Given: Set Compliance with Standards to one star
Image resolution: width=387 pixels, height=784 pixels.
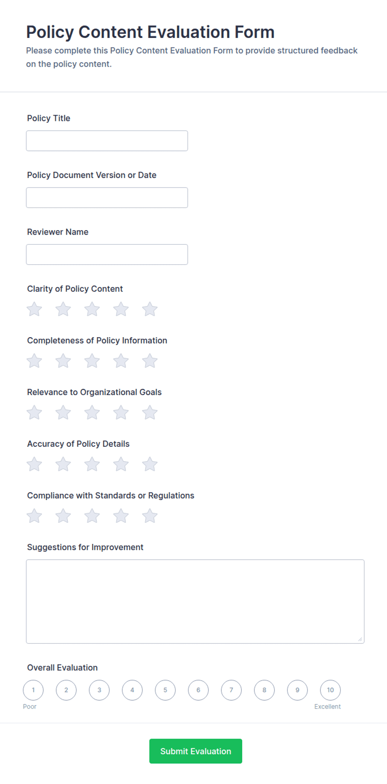Looking at the screenshot, I should (34, 516).
